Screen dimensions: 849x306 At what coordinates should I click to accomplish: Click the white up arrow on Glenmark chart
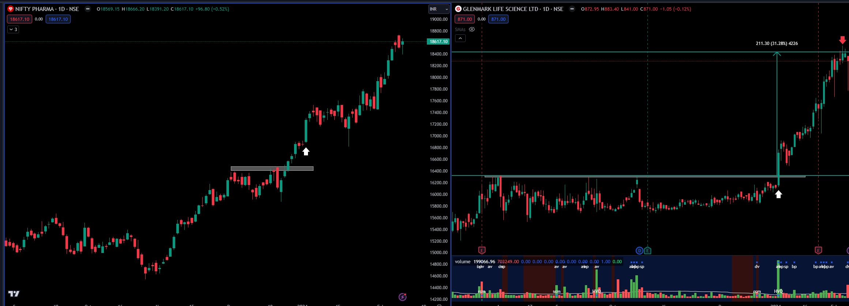(778, 194)
